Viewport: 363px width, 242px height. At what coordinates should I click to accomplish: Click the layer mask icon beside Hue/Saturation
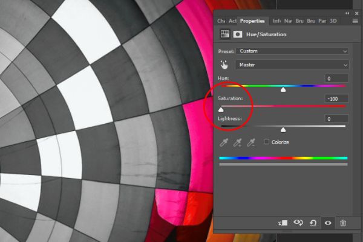tap(238, 34)
